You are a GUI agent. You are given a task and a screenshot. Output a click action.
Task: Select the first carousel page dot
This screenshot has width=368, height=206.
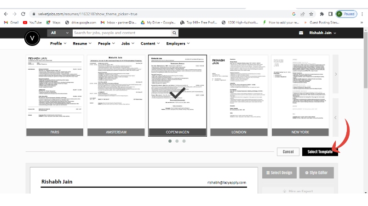170,141
